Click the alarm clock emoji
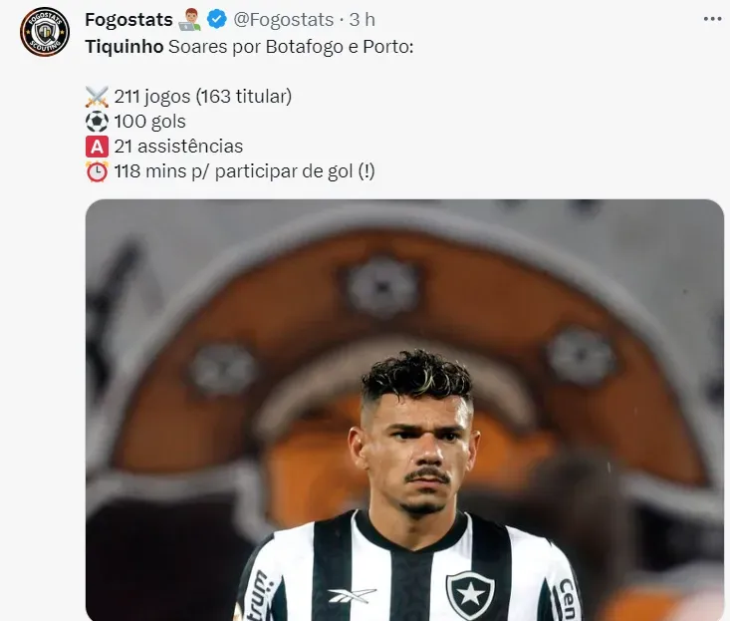730x621 pixels. click(x=97, y=171)
